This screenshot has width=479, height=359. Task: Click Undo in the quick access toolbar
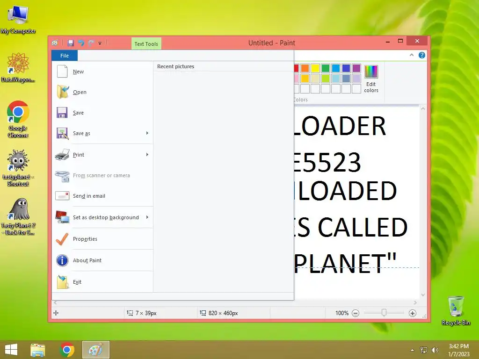coord(81,43)
